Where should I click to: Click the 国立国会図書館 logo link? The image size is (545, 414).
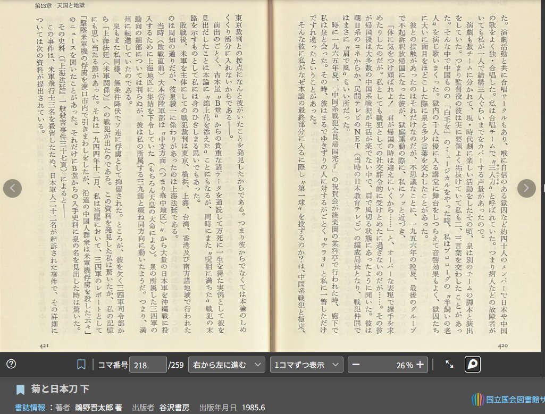[508, 399]
